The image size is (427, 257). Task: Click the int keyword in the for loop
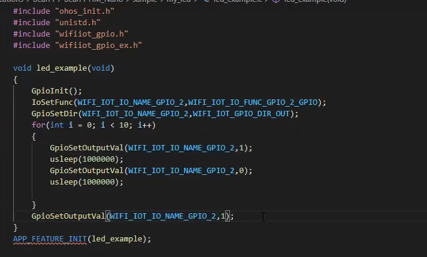[x=57, y=125]
